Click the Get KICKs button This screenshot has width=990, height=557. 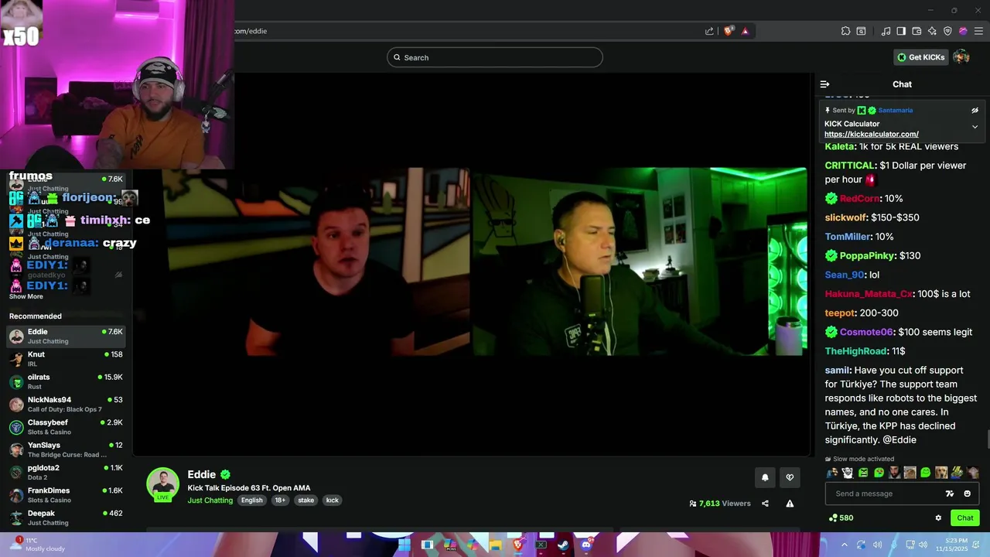tap(920, 57)
